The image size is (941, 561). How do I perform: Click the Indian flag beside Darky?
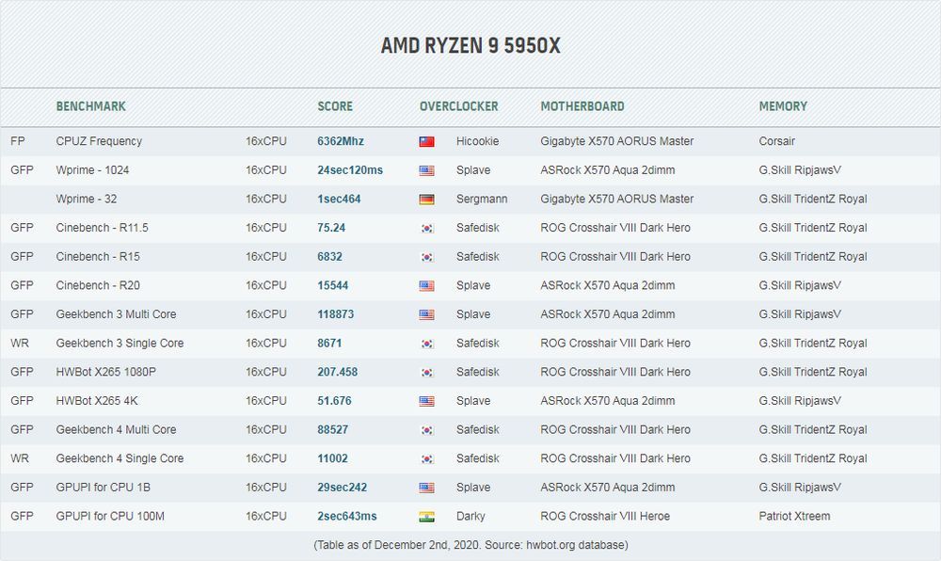pyautogui.click(x=426, y=516)
